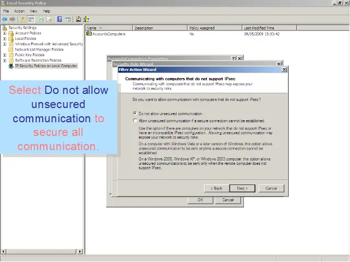The width and height of the screenshot is (350, 262).
Task: Click the wizard's Back button
Action: point(216,188)
